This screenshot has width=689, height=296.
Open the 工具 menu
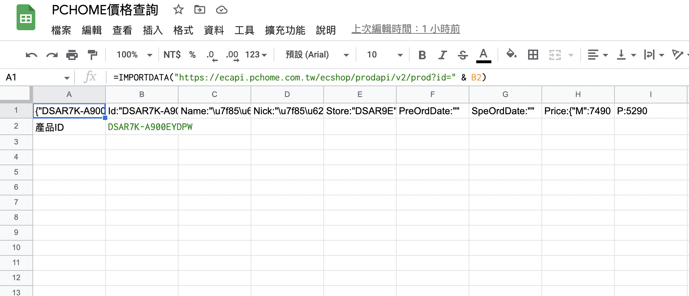[x=244, y=30]
